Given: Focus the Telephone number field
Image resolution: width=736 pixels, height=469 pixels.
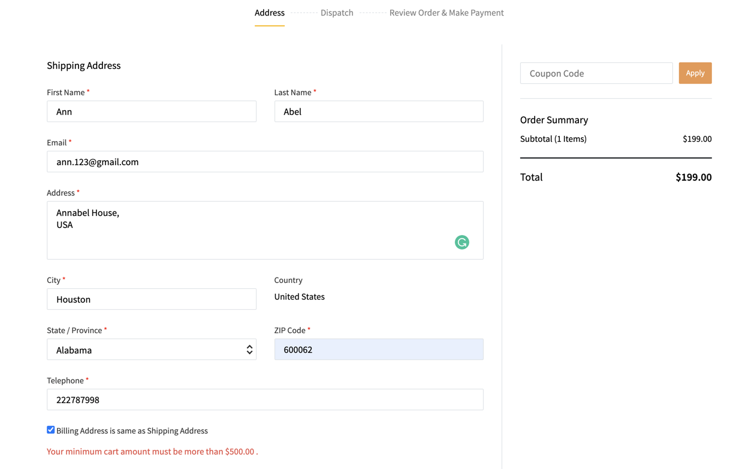Looking at the screenshot, I should click(265, 400).
